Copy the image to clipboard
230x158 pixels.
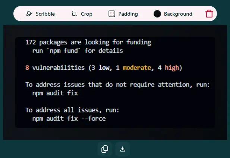coord(105,149)
